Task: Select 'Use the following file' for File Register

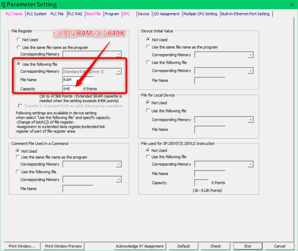Action: point(19,64)
